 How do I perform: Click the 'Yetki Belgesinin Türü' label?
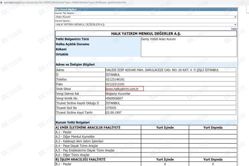click(72, 39)
